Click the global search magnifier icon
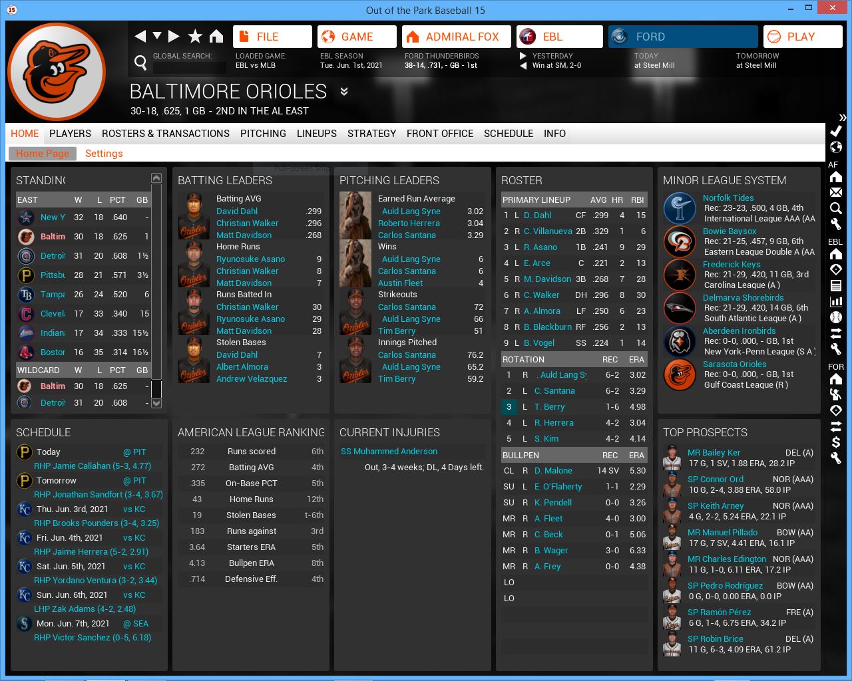The width and height of the screenshot is (852, 681). tap(140, 63)
